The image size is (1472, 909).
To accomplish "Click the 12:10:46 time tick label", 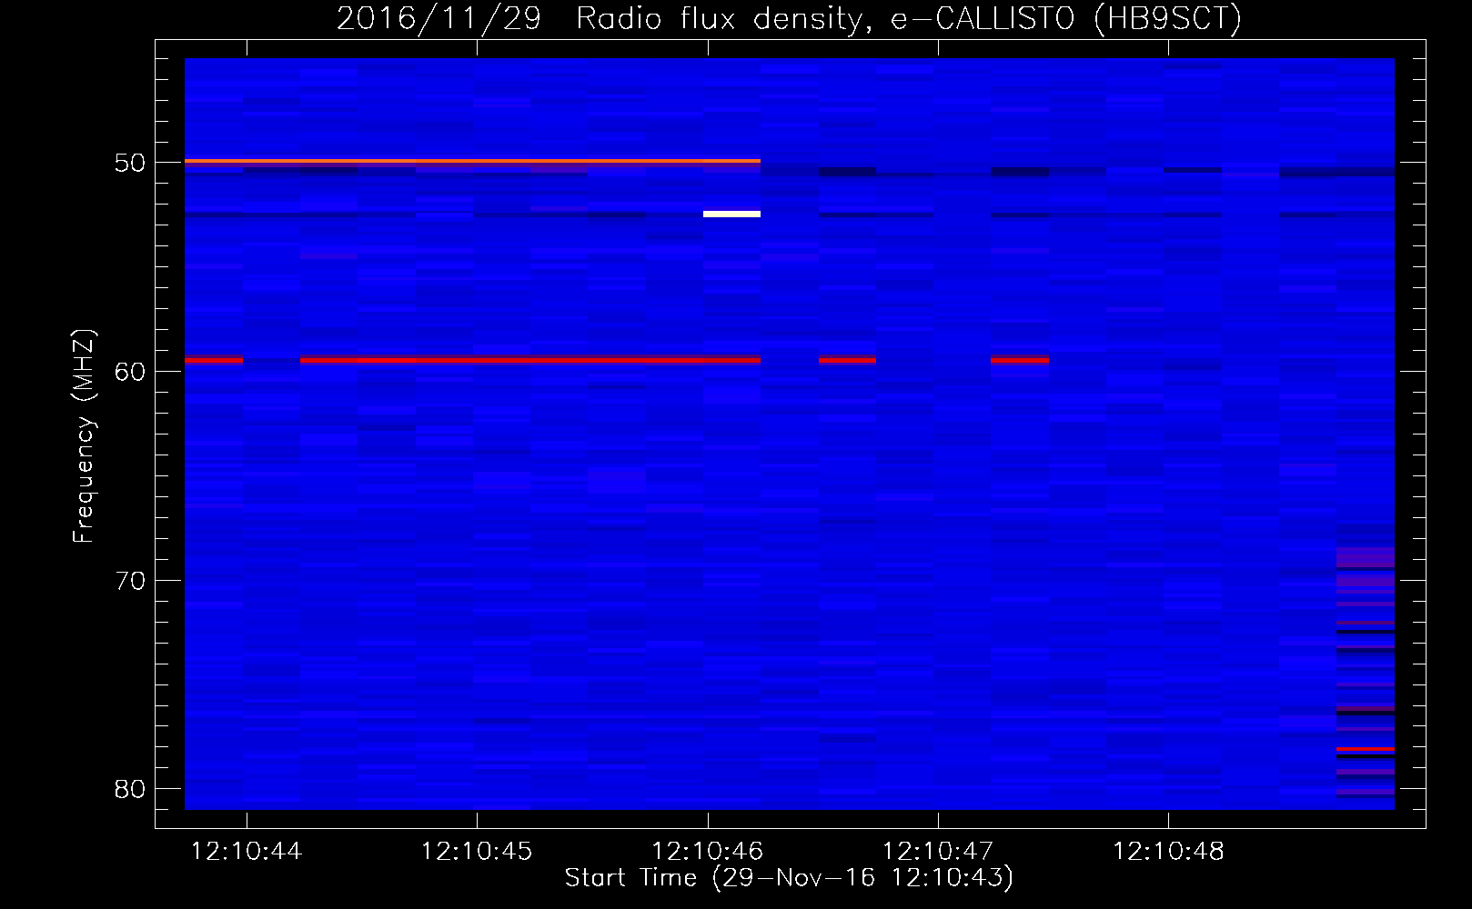I will pos(707,852).
